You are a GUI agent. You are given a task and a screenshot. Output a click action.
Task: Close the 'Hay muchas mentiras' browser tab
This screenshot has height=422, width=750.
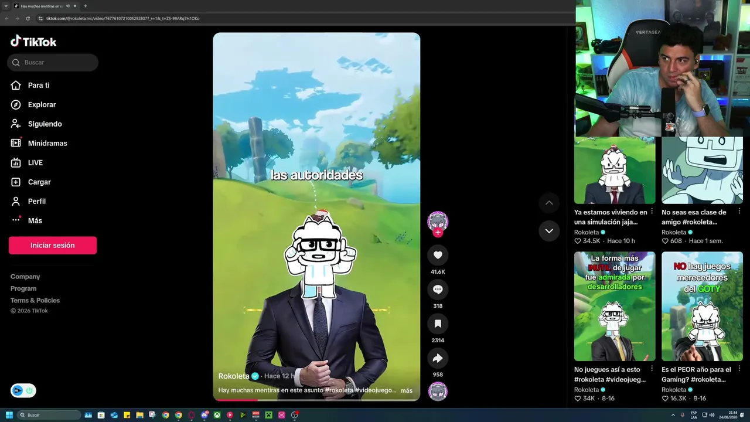[x=75, y=6]
